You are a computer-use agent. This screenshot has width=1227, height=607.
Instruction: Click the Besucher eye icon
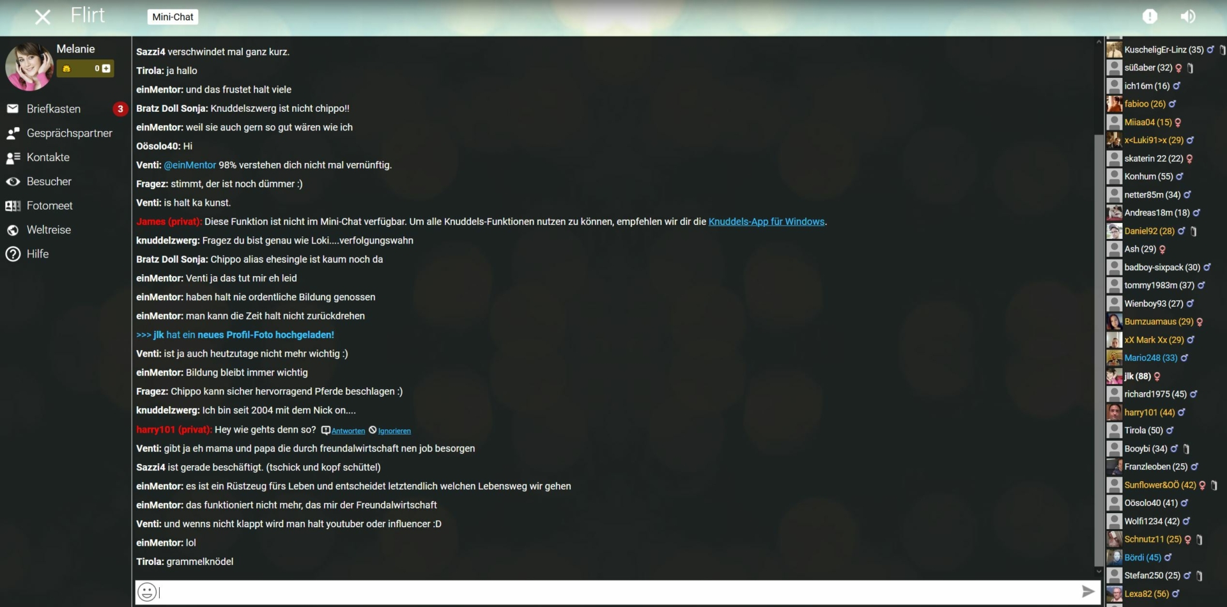click(x=13, y=181)
